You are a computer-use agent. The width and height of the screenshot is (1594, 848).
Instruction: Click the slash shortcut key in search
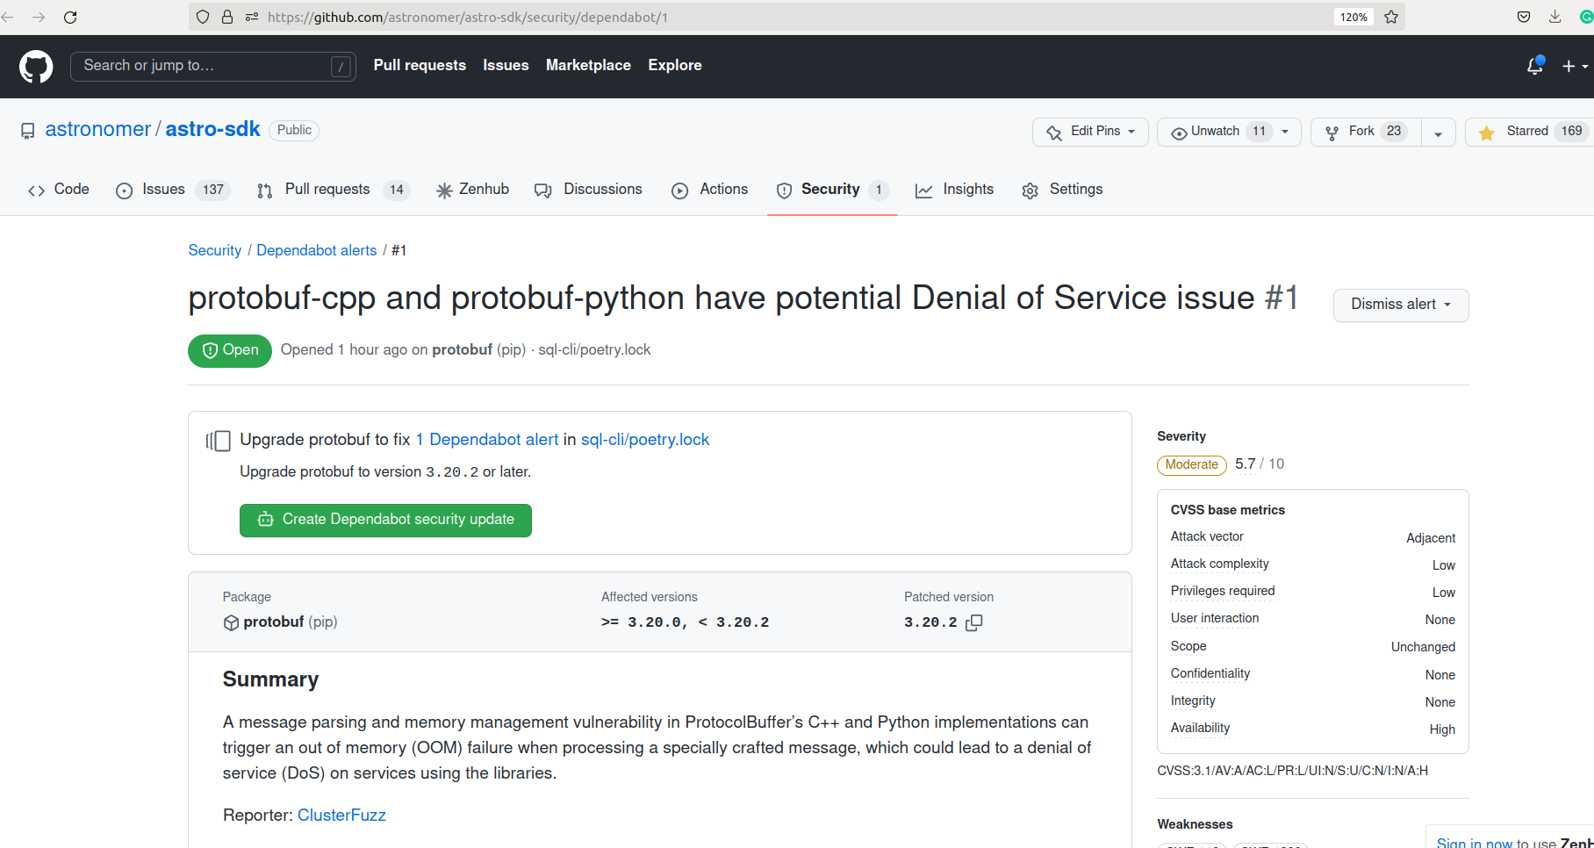(341, 67)
